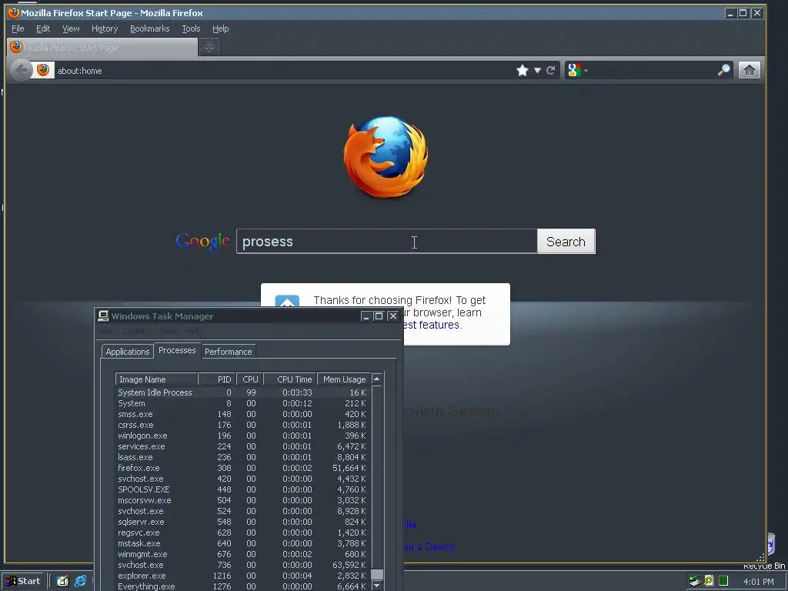Image resolution: width=788 pixels, height=591 pixels.
Task: Open the bookmarks dropdown arrow beside the star
Action: point(537,71)
